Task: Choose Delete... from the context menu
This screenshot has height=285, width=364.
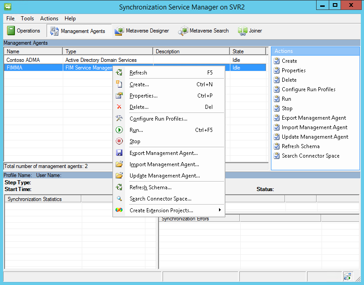Action: click(x=169, y=107)
